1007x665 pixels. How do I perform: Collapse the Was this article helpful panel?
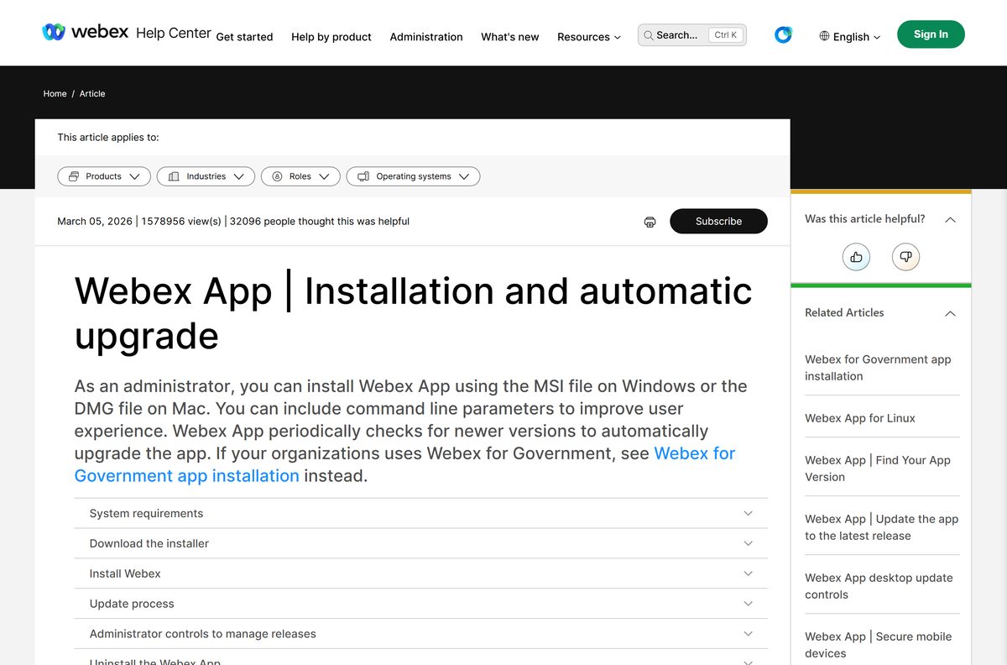[950, 219]
